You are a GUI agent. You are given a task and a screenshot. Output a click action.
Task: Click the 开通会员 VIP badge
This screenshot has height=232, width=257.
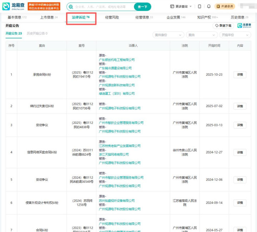click(225, 6)
